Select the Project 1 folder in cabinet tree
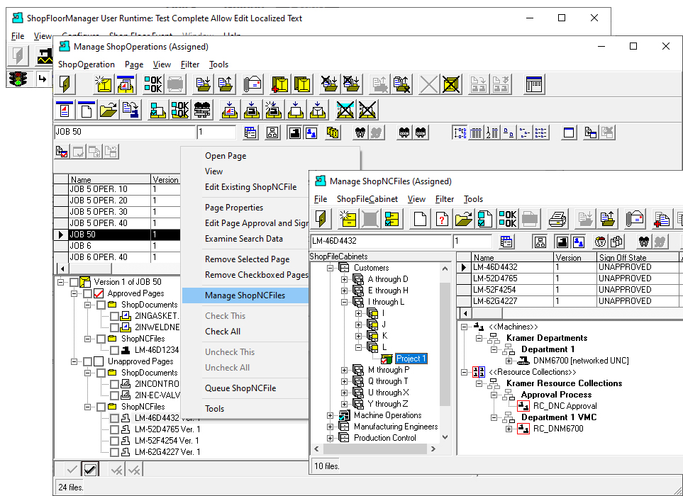Screen dimensions: 683x496 (411, 359)
